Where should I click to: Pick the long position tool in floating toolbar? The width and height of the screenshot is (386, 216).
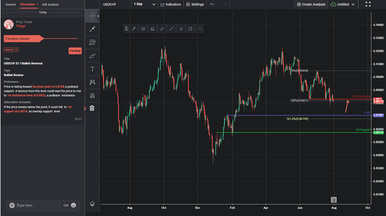click(x=152, y=29)
